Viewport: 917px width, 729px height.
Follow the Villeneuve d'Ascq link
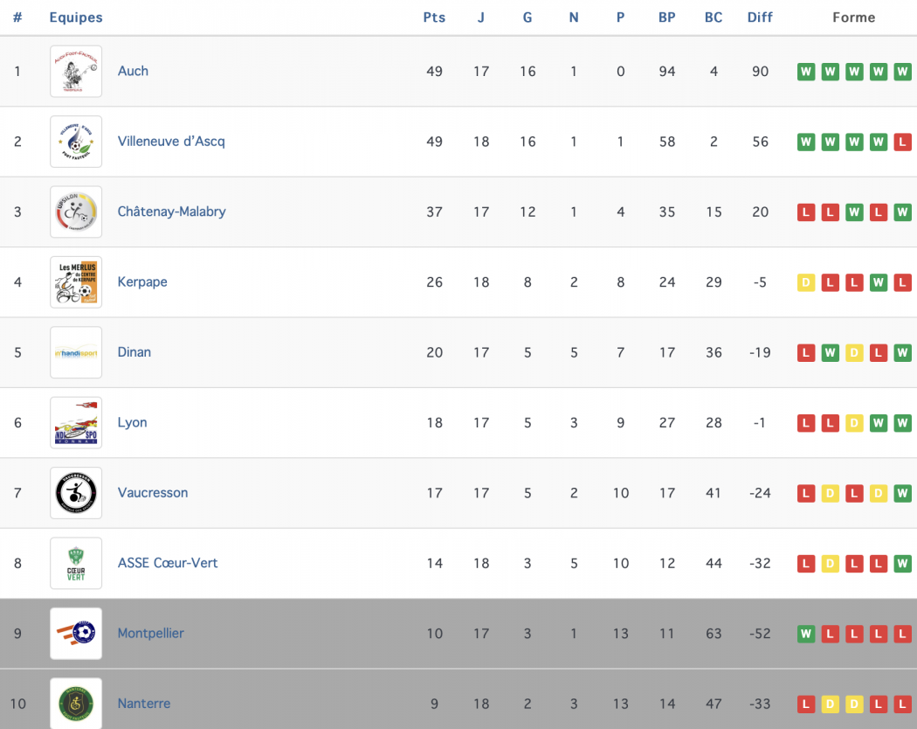click(x=171, y=142)
